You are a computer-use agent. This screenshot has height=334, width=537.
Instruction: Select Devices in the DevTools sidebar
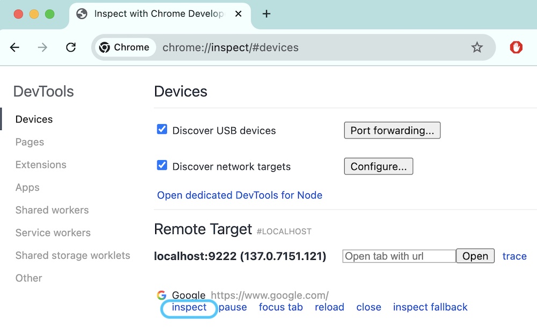34,119
